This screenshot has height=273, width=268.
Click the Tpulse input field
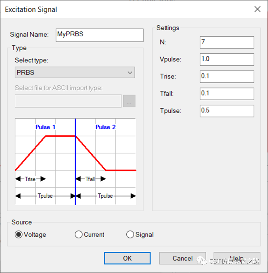click(x=227, y=111)
